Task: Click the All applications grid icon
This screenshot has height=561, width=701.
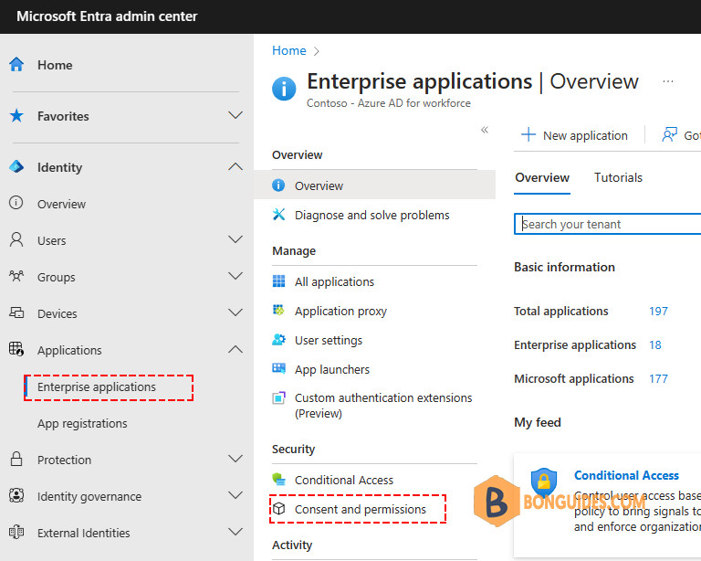Action: [x=278, y=281]
